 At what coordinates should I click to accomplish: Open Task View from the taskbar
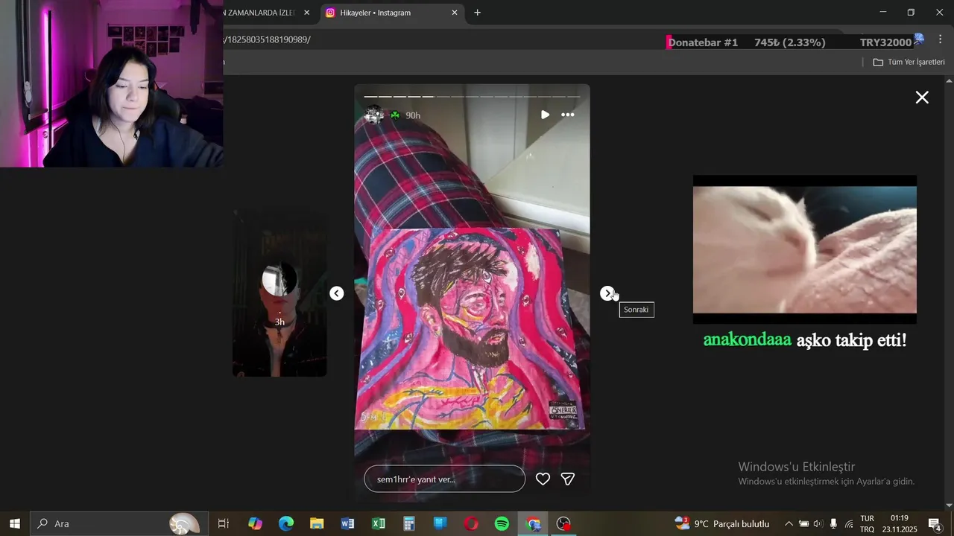pos(223,523)
